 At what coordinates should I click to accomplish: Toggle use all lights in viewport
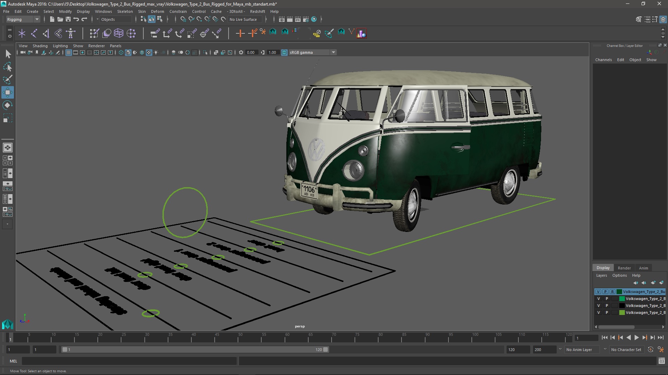(156, 52)
